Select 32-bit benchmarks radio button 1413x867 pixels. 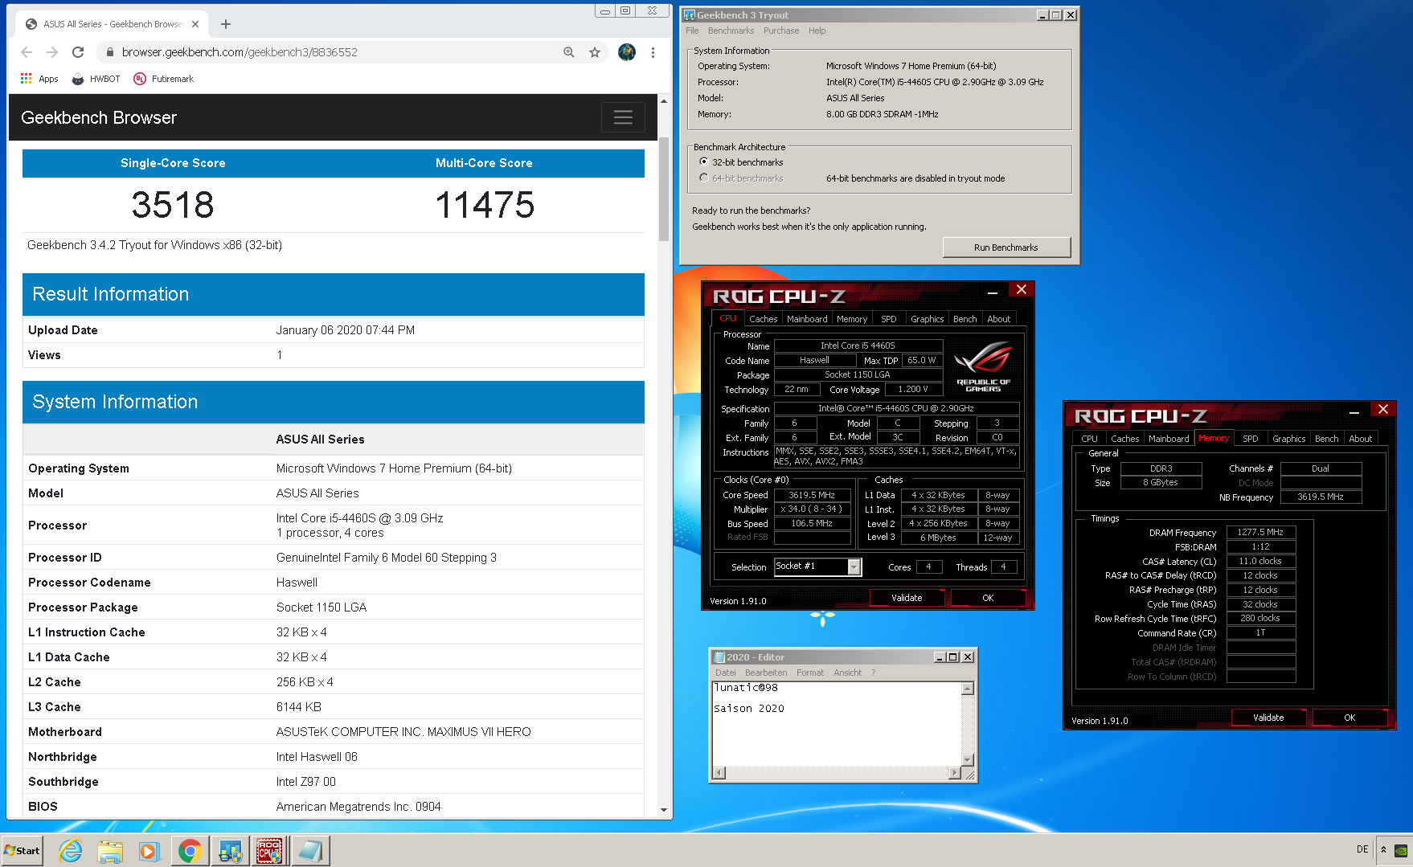pyautogui.click(x=704, y=162)
